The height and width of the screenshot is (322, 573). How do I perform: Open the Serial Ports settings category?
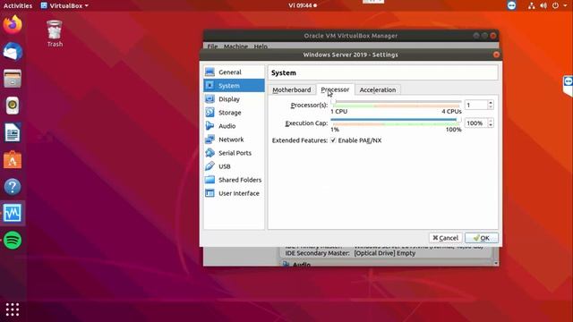tap(234, 153)
